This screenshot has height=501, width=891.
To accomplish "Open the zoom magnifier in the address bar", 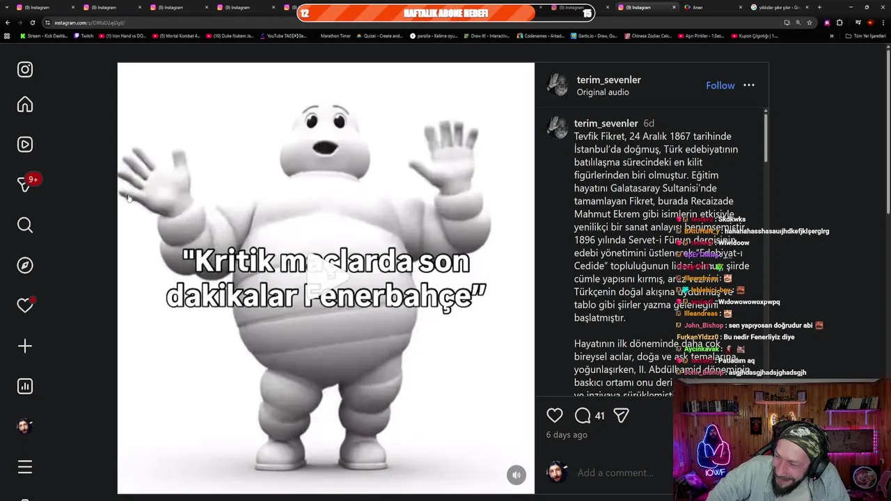I will [x=798, y=23].
